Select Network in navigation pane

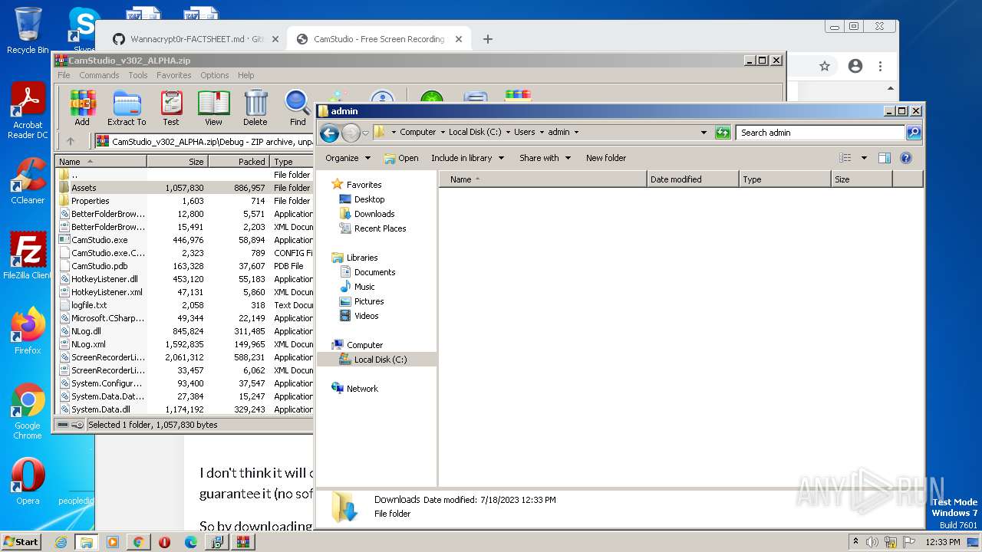[x=362, y=389]
